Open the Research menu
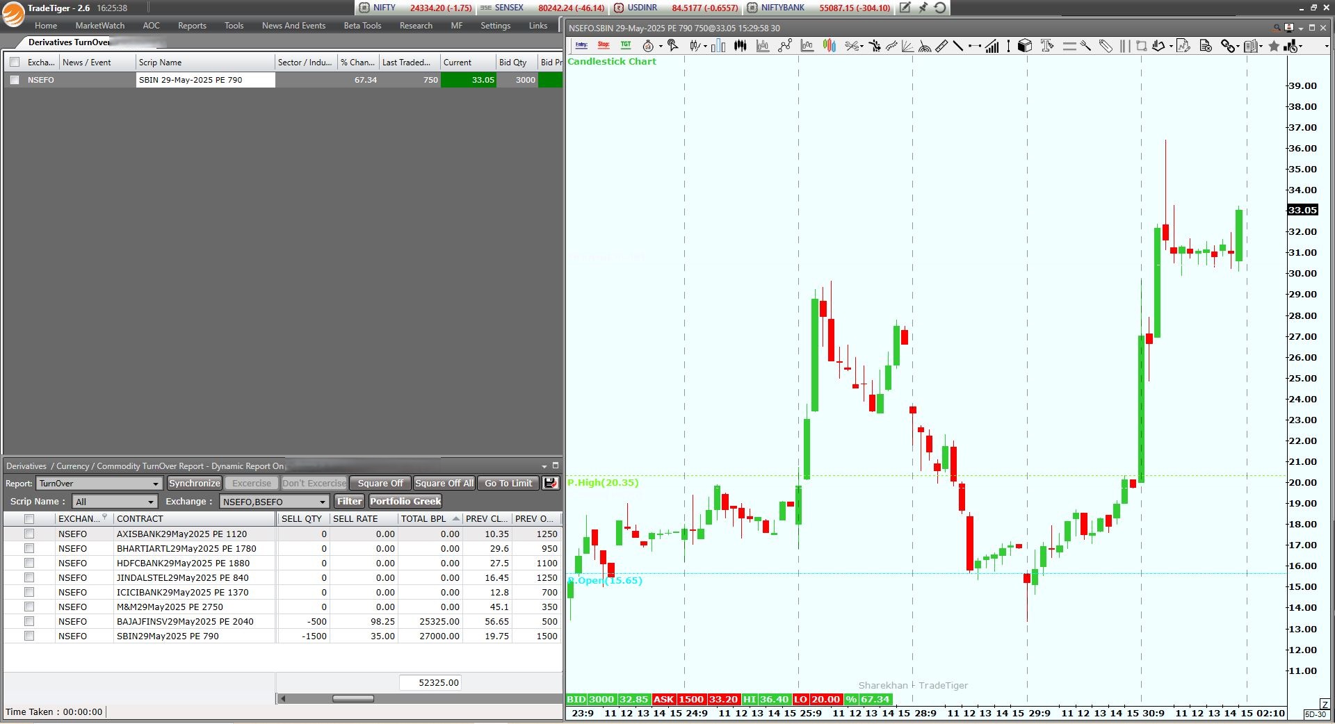Viewport: 1335px width, 724px height. click(416, 26)
